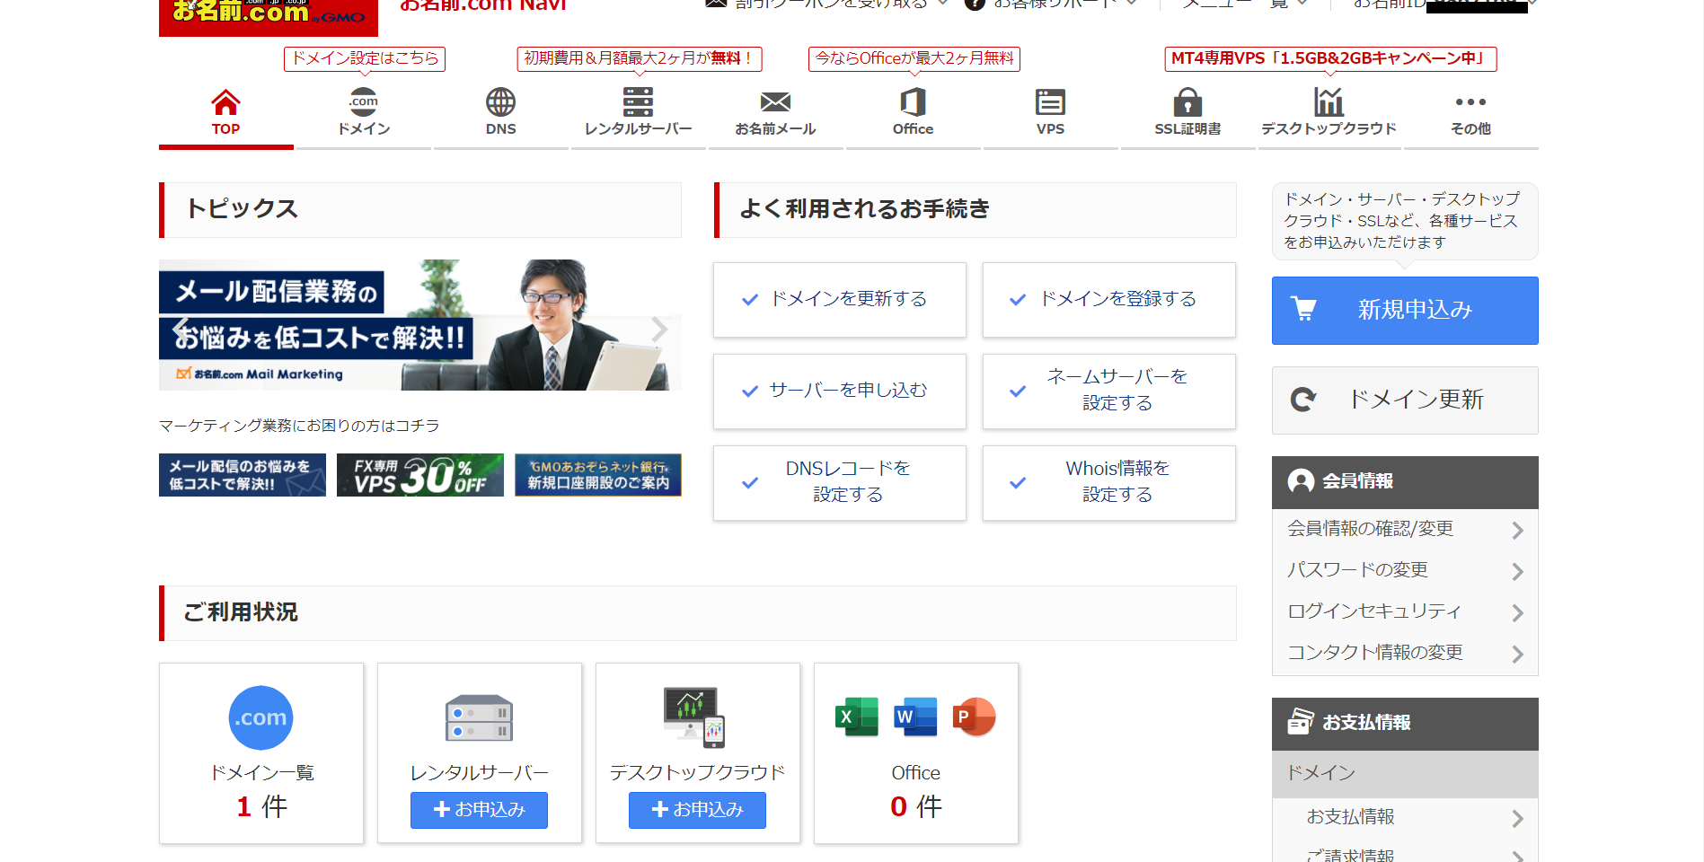Viewport: 1704px width, 862px height.
Task: Click the envelope icon for coupon in header
Action: click(716, 4)
